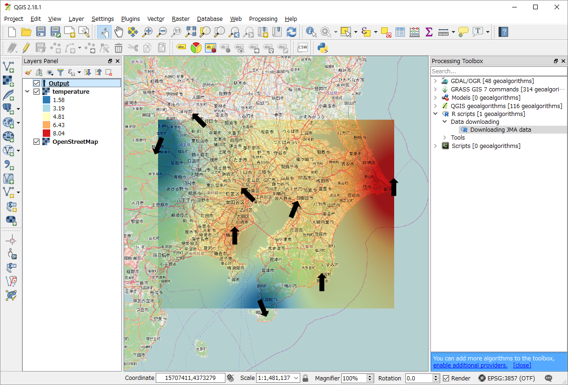Image resolution: width=568 pixels, height=385 pixels.
Task: Click the Identify Features tool
Action: tap(310, 32)
